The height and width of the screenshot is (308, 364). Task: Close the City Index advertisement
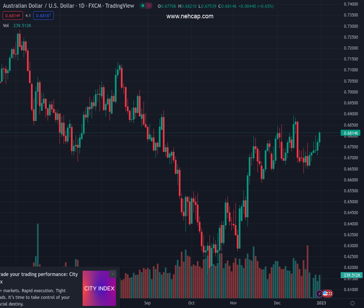coord(113,274)
